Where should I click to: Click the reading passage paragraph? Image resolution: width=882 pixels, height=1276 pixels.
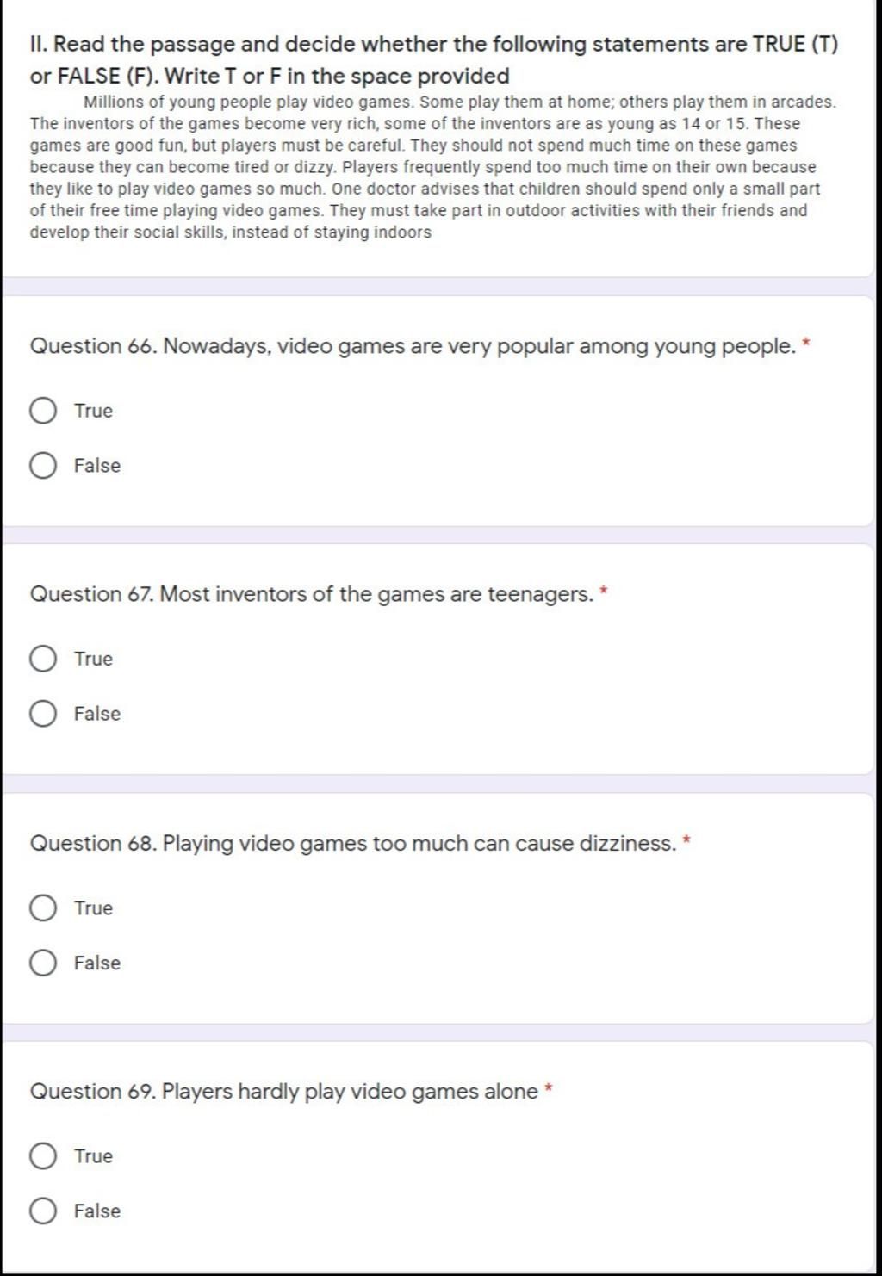[x=433, y=167]
